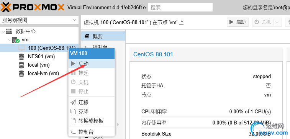Open the 概要 summary tab

pos(103,36)
